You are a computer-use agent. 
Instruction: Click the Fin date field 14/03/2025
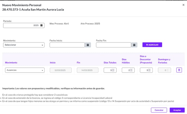tap(88, 70)
